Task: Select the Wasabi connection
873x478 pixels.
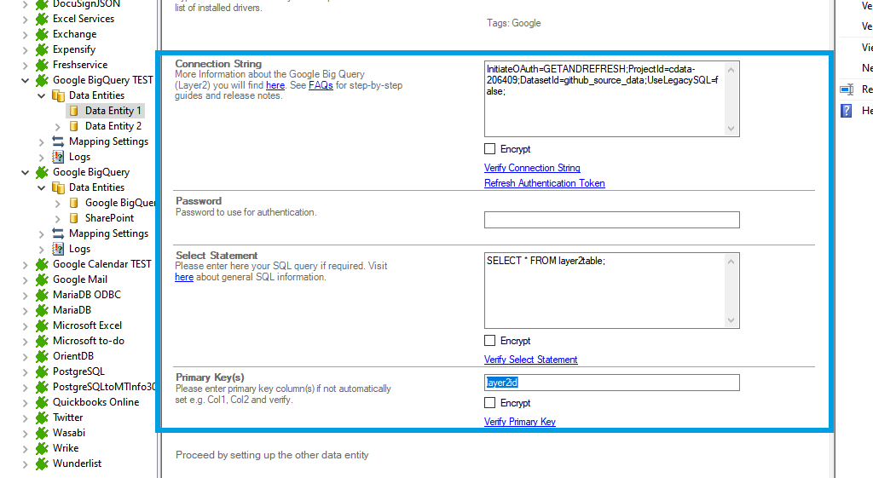Action: pos(69,433)
